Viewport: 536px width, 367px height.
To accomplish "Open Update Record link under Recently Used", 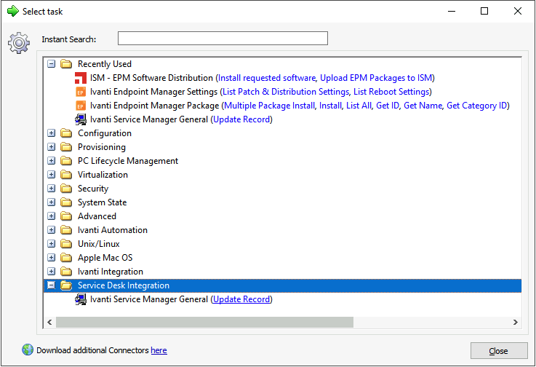I will [241, 119].
